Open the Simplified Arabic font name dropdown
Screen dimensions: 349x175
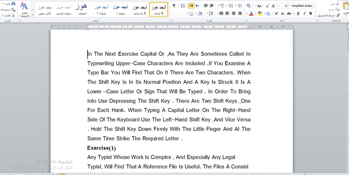click(x=290, y=6)
